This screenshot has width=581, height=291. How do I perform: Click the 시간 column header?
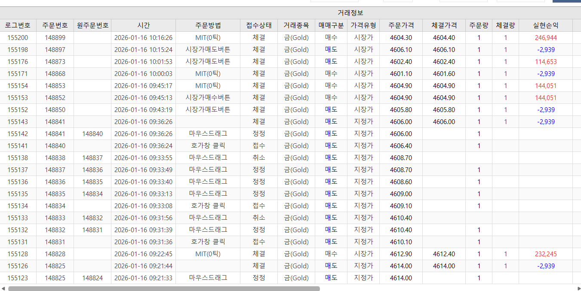pyautogui.click(x=143, y=25)
